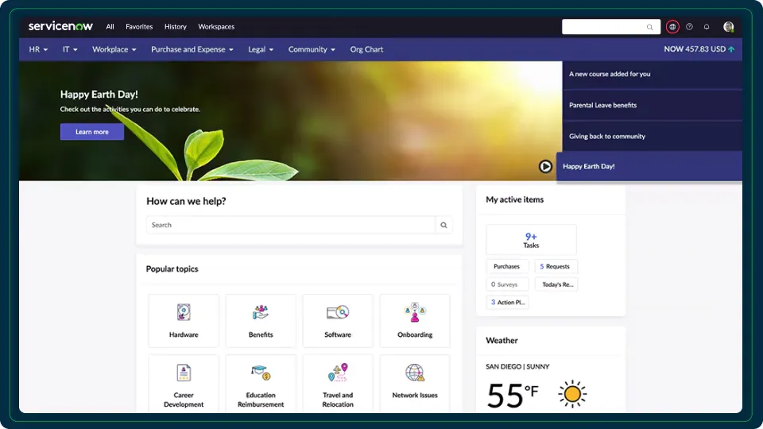Open the Benefits topic
This screenshot has width=763, height=429.
pos(261,320)
